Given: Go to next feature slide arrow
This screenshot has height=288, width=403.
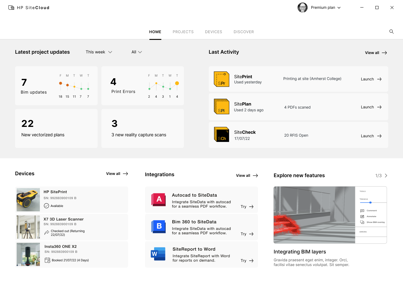Looking at the screenshot, I should click(386, 176).
